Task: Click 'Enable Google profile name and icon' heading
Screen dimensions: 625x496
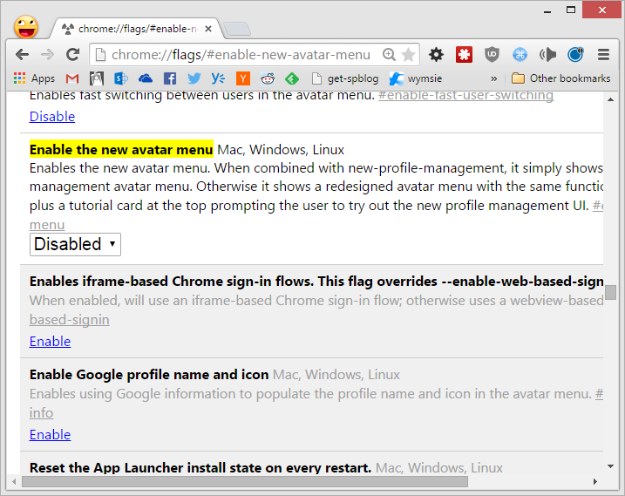Action: coord(149,374)
